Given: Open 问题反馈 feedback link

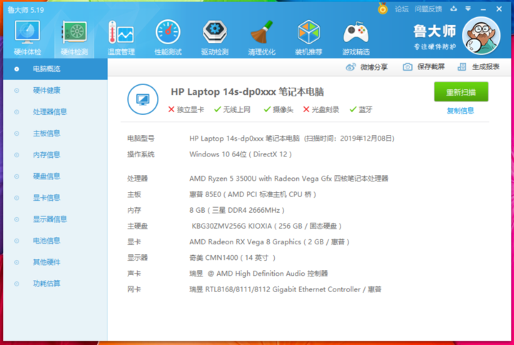Looking at the screenshot, I should click(x=428, y=9).
